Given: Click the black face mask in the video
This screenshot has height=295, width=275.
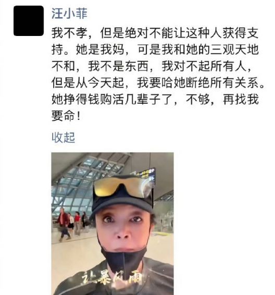Looking at the screenshot, I should point(123,258).
